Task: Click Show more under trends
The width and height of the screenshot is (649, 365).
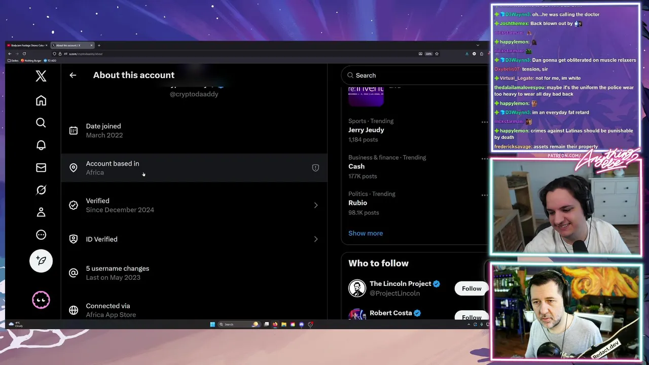Action: tap(366, 233)
